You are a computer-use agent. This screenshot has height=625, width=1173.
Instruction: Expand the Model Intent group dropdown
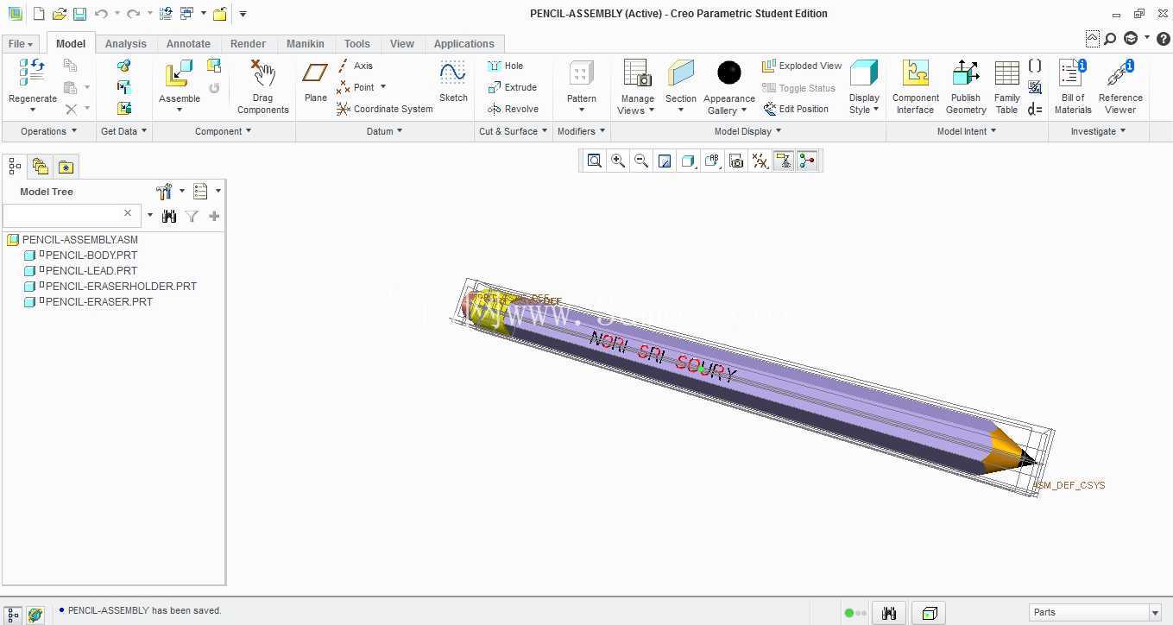[967, 131]
